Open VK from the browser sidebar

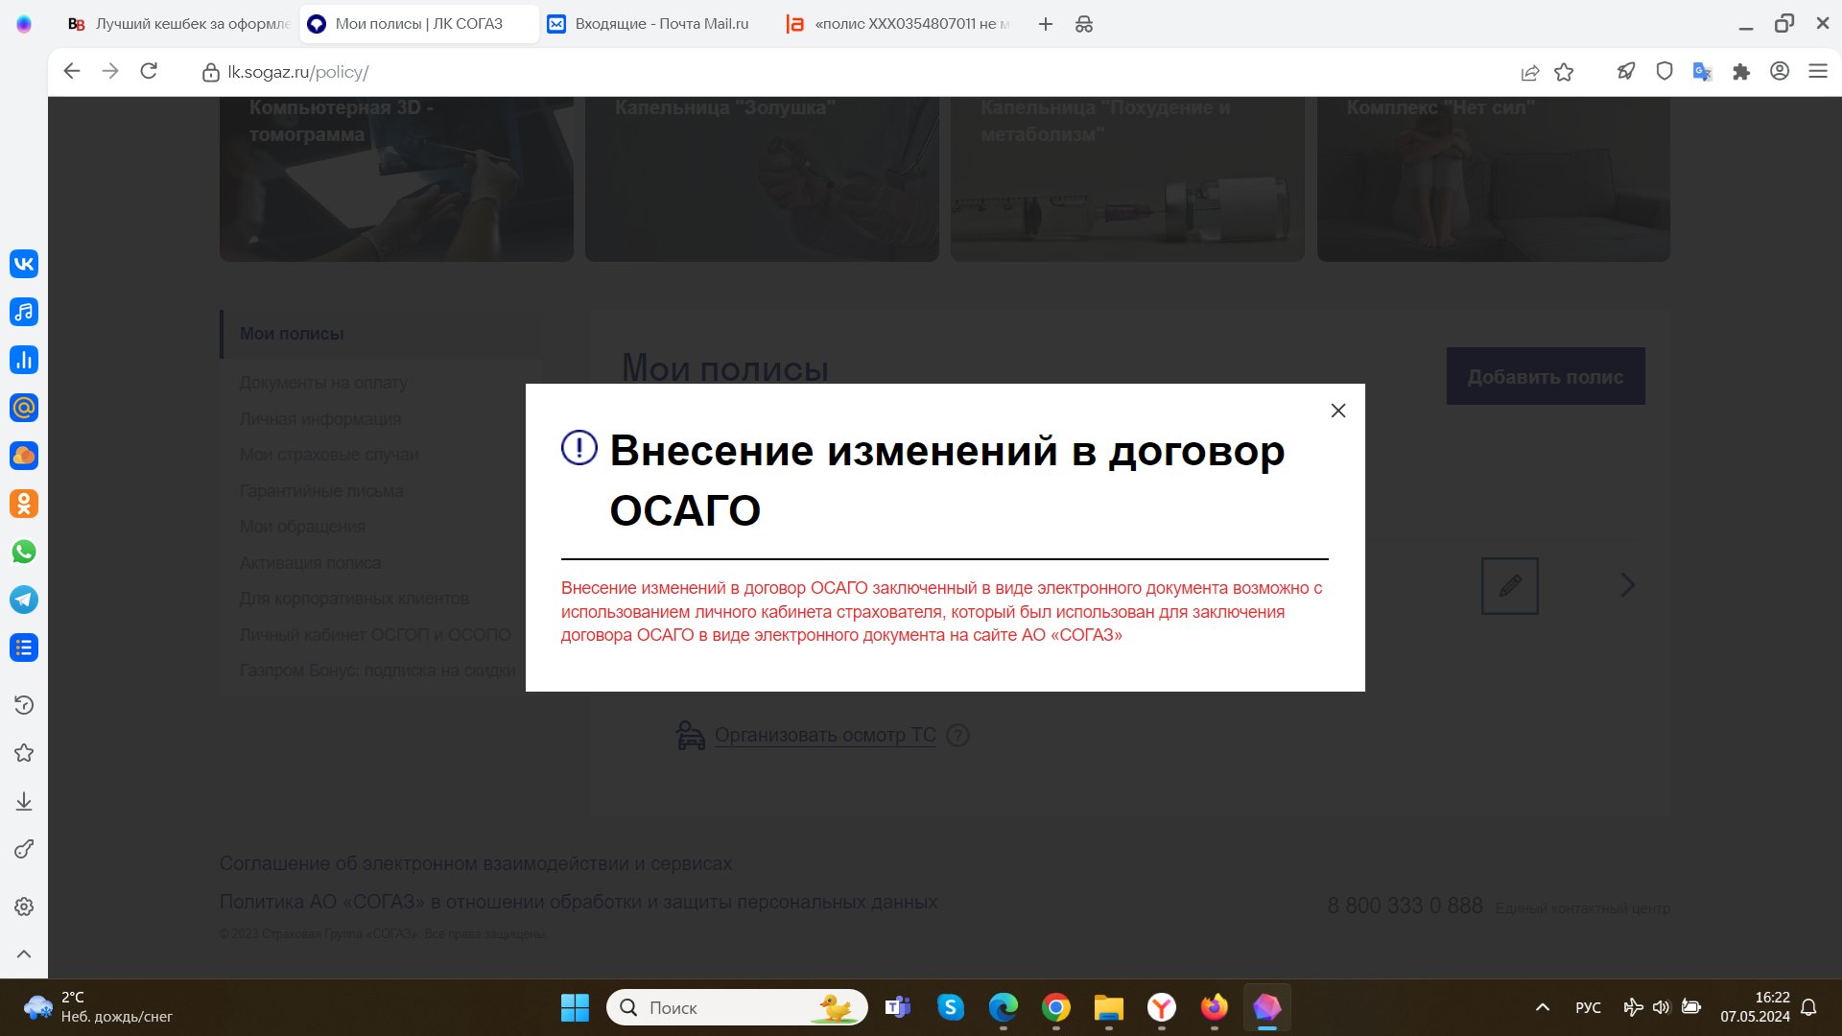24,264
